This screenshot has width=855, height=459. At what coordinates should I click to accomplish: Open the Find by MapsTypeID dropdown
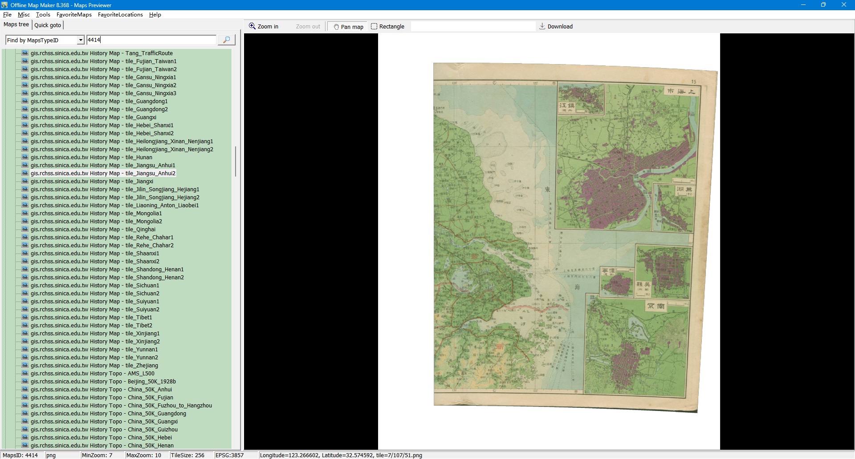coord(81,40)
